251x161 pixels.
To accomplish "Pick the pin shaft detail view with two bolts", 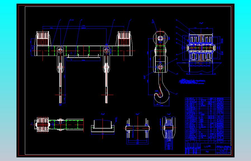I will coord(138,128).
